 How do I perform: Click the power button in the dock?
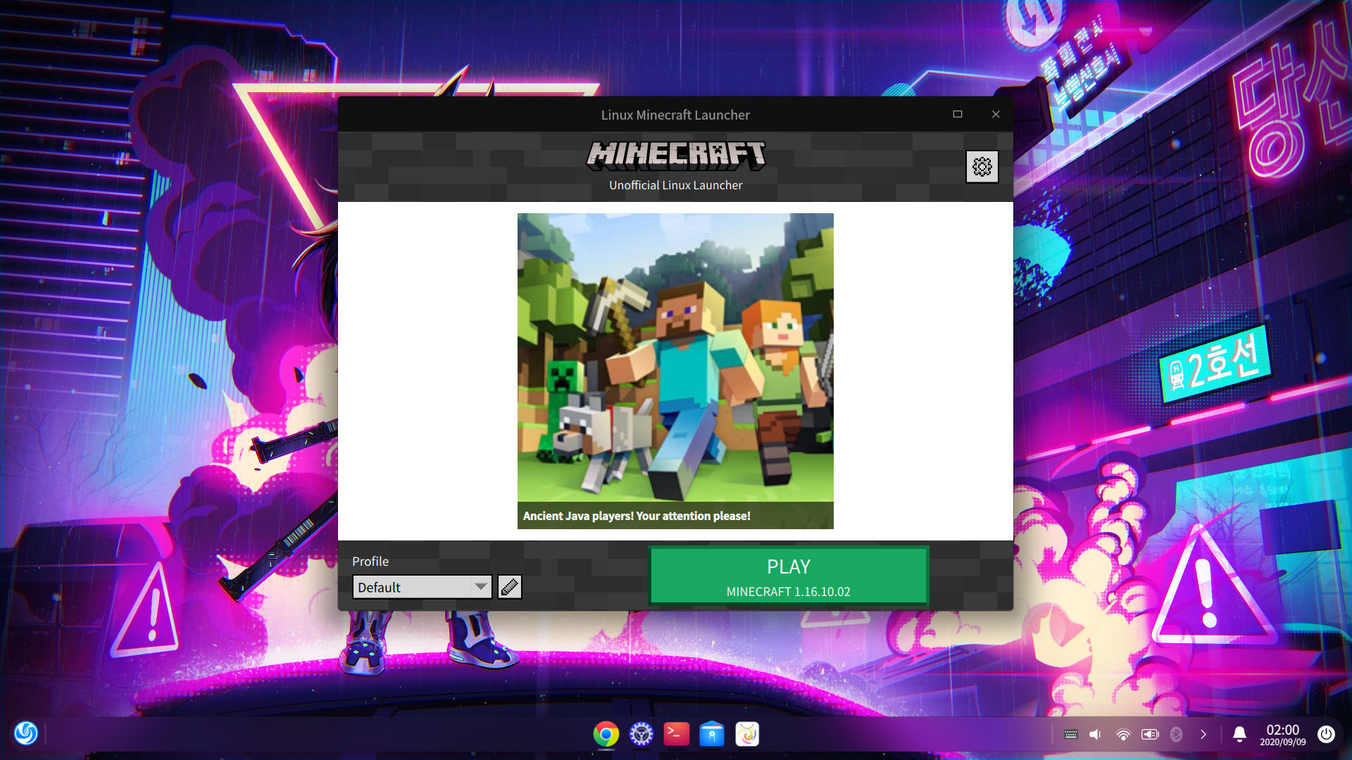(x=1326, y=734)
